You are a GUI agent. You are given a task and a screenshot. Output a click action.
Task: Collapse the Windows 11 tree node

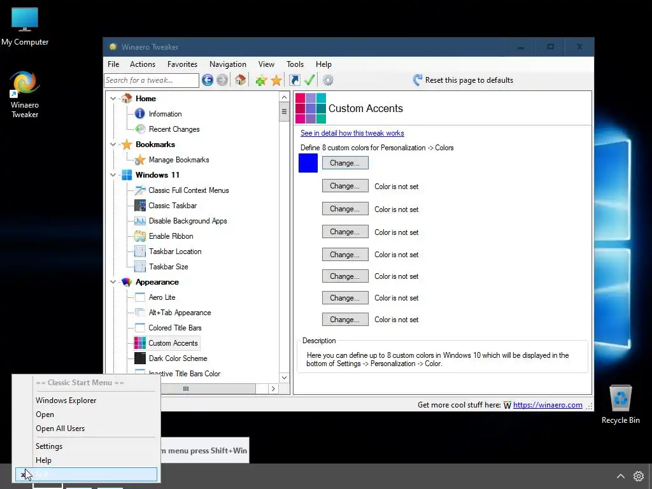[x=113, y=174]
